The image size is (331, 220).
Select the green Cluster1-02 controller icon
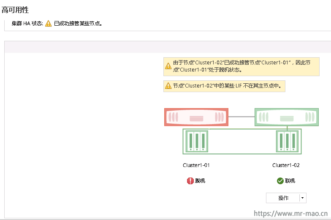[286, 117]
